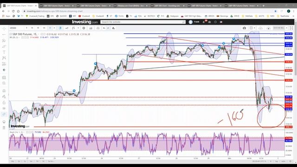This screenshot has width=297, height=167.
Task: Open a new browser tab
Action: [x=264, y=6]
